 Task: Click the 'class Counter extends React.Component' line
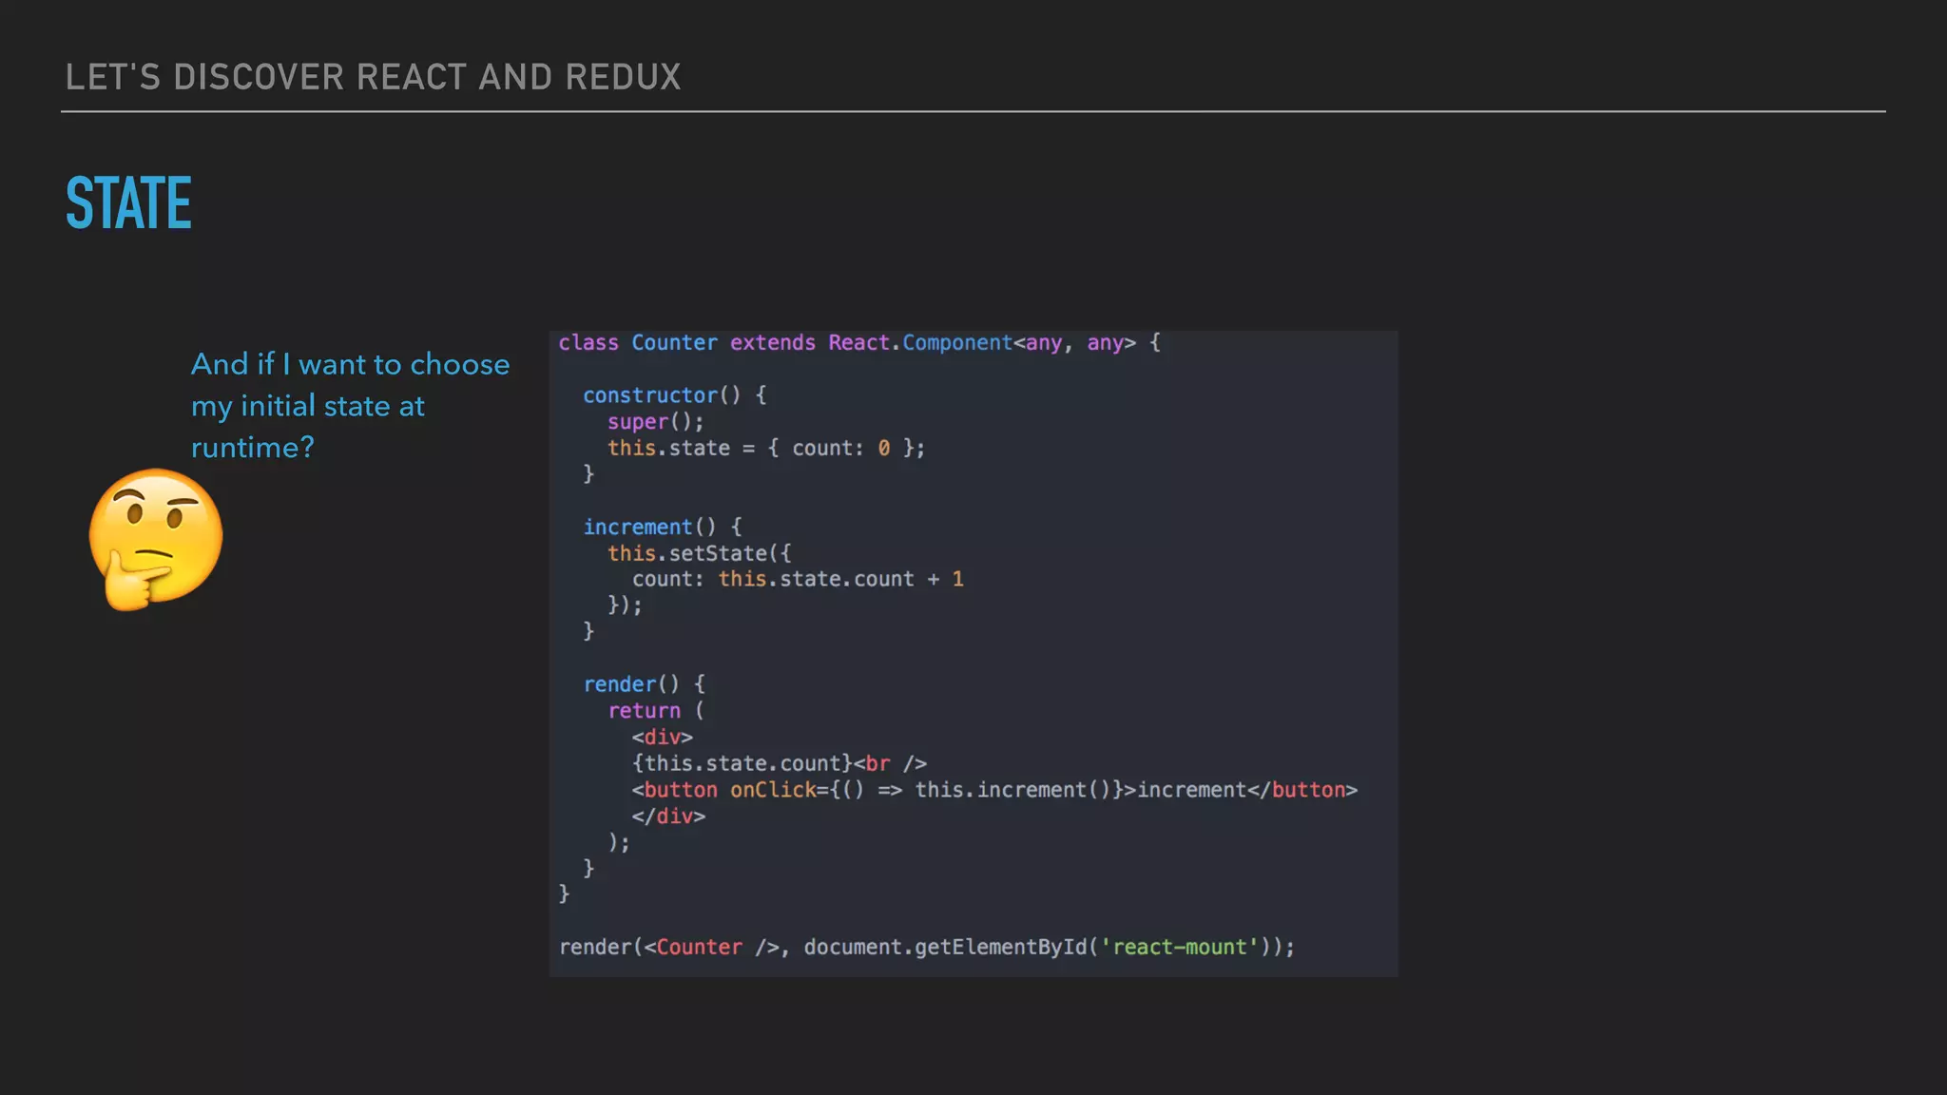tap(859, 343)
